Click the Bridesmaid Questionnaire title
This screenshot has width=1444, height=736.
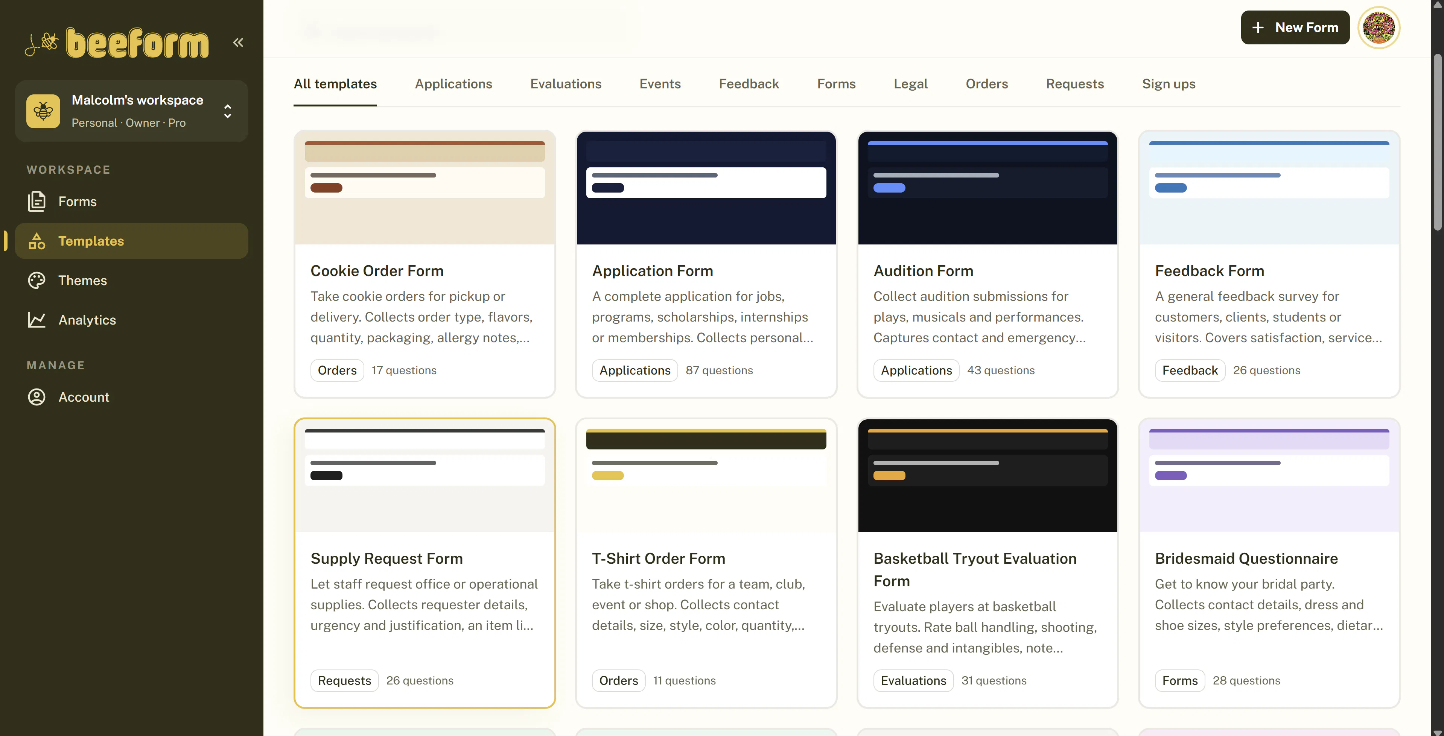click(1246, 558)
